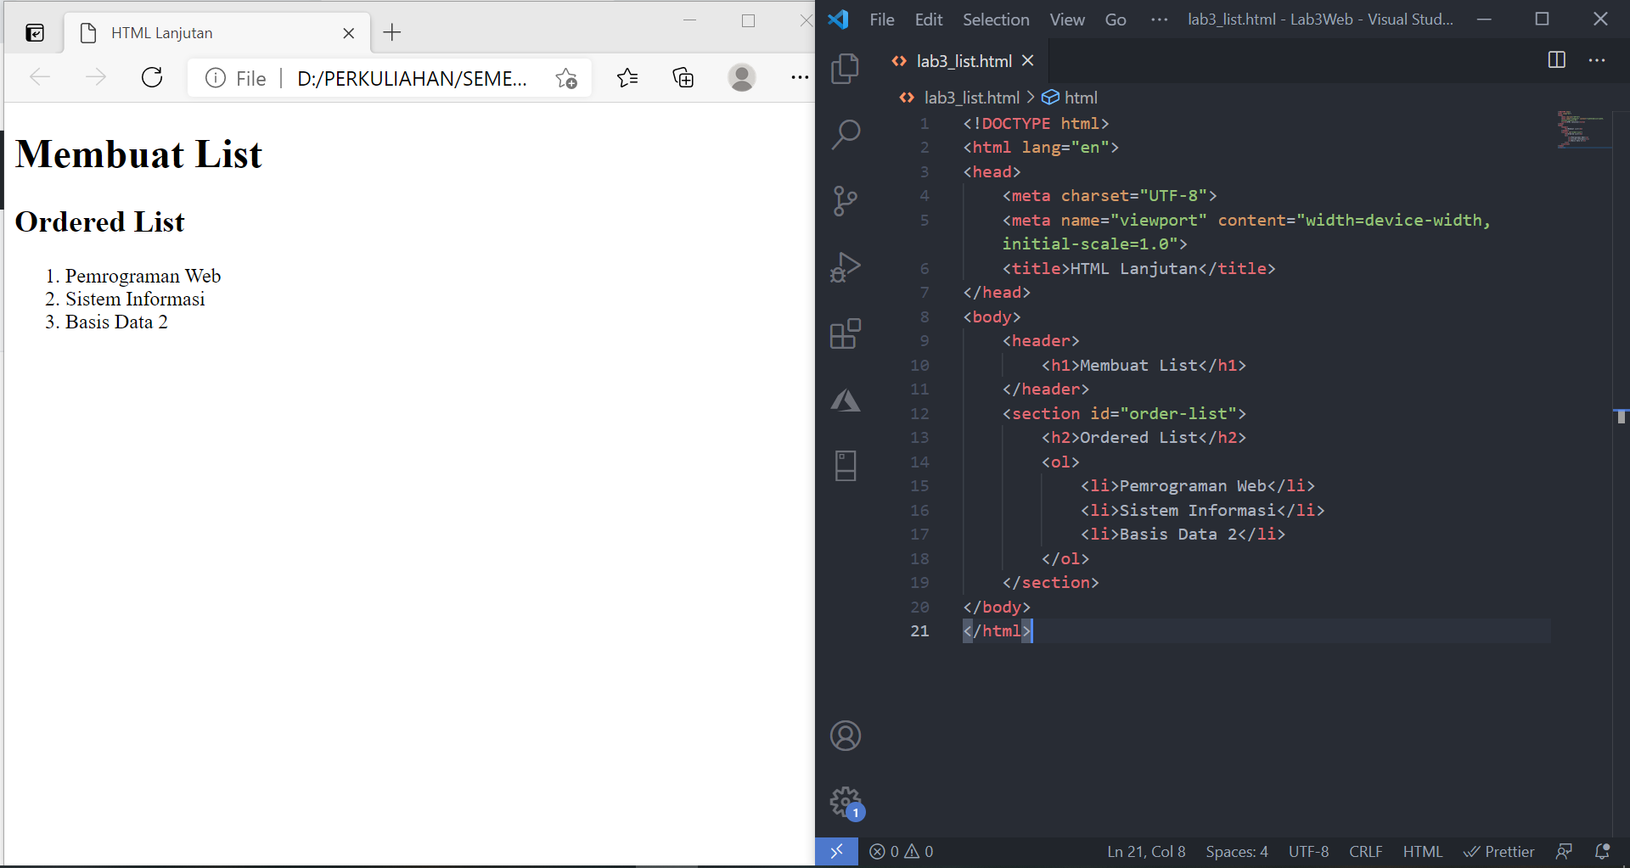Open the Accounts icon in VS Code
The image size is (1630, 868).
click(x=846, y=735)
